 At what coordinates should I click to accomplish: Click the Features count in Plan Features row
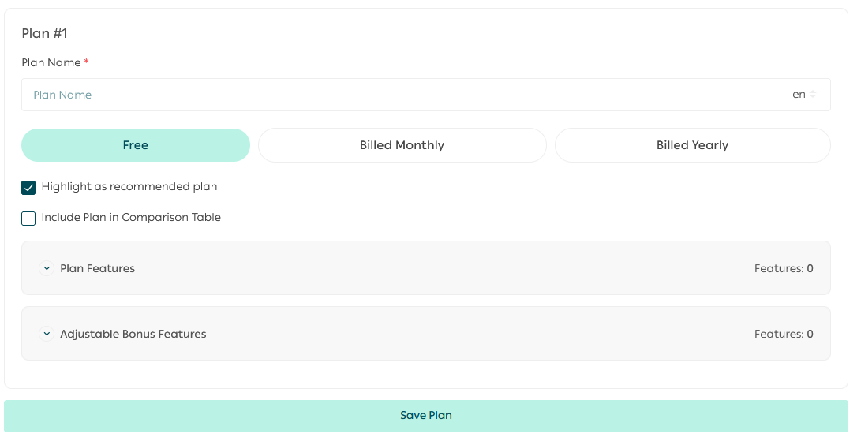click(x=784, y=268)
